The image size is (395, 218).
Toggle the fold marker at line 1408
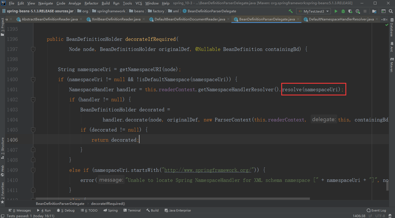[x=33, y=160]
